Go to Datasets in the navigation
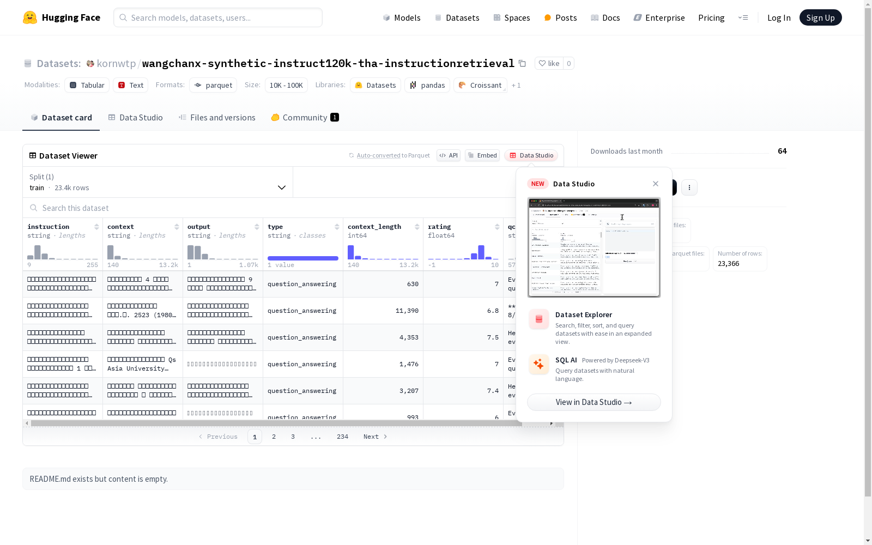The image size is (872, 545). tap(457, 17)
